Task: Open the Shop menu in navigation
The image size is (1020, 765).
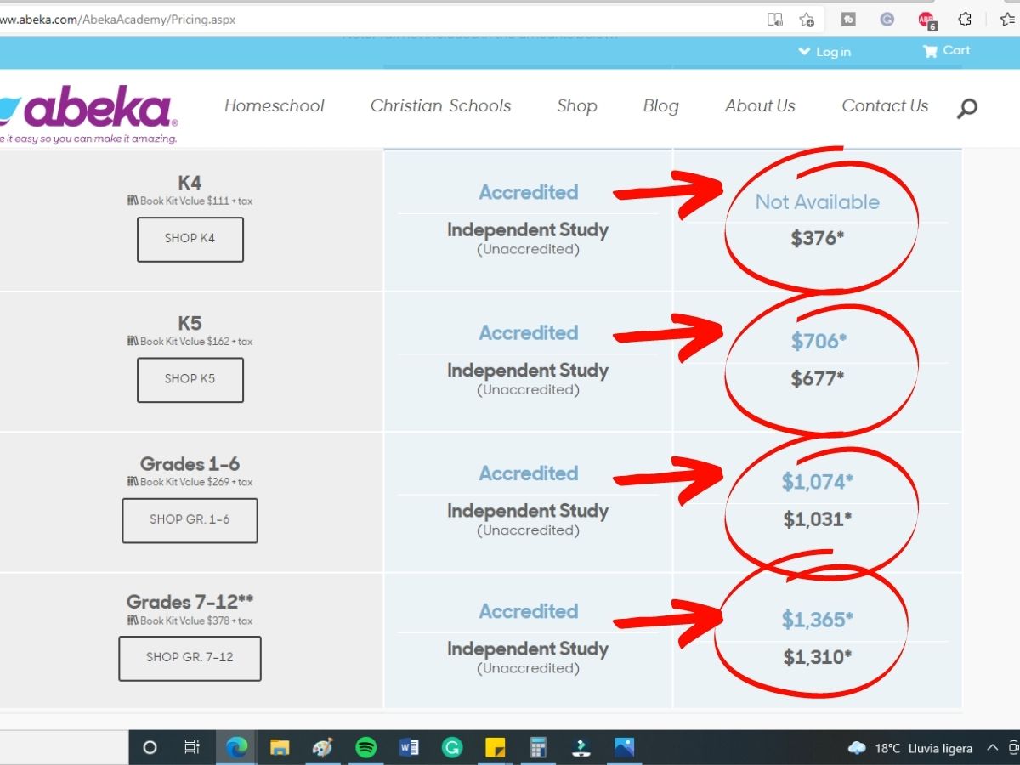Action: 577,106
